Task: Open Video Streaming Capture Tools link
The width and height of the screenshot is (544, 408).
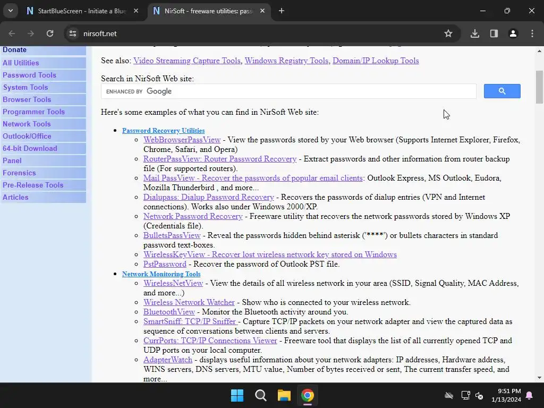Action: (186, 61)
